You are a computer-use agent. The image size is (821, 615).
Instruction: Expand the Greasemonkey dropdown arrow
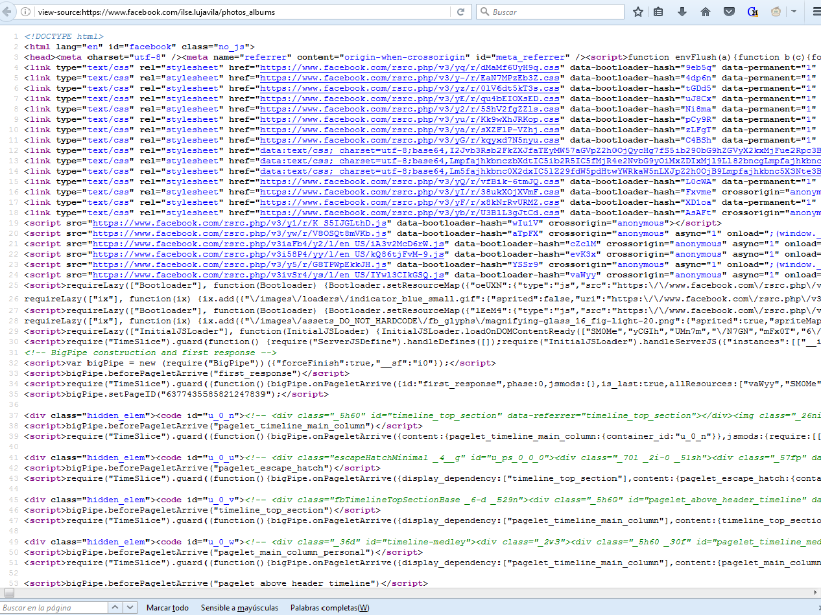[794, 12]
